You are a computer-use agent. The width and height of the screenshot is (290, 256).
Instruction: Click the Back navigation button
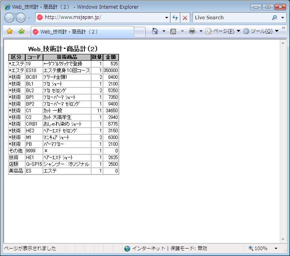(x=9, y=18)
